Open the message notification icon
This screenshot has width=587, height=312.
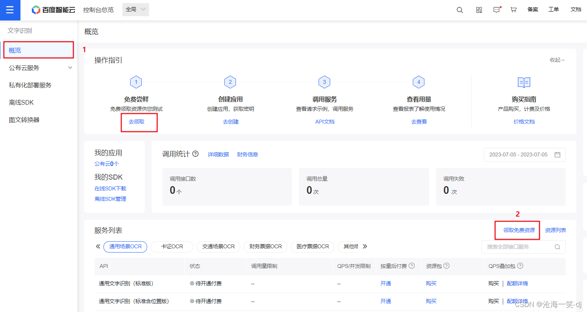pyautogui.click(x=497, y=10)
